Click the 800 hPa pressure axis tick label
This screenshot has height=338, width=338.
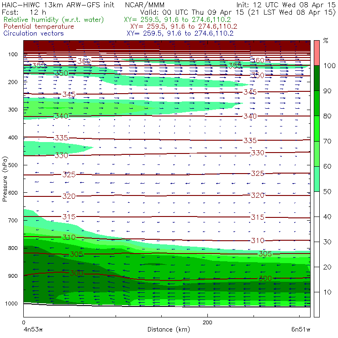(13, 248)
